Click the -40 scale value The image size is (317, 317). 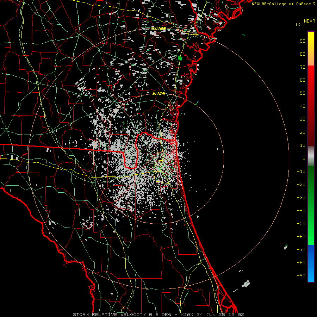[301, 211]
